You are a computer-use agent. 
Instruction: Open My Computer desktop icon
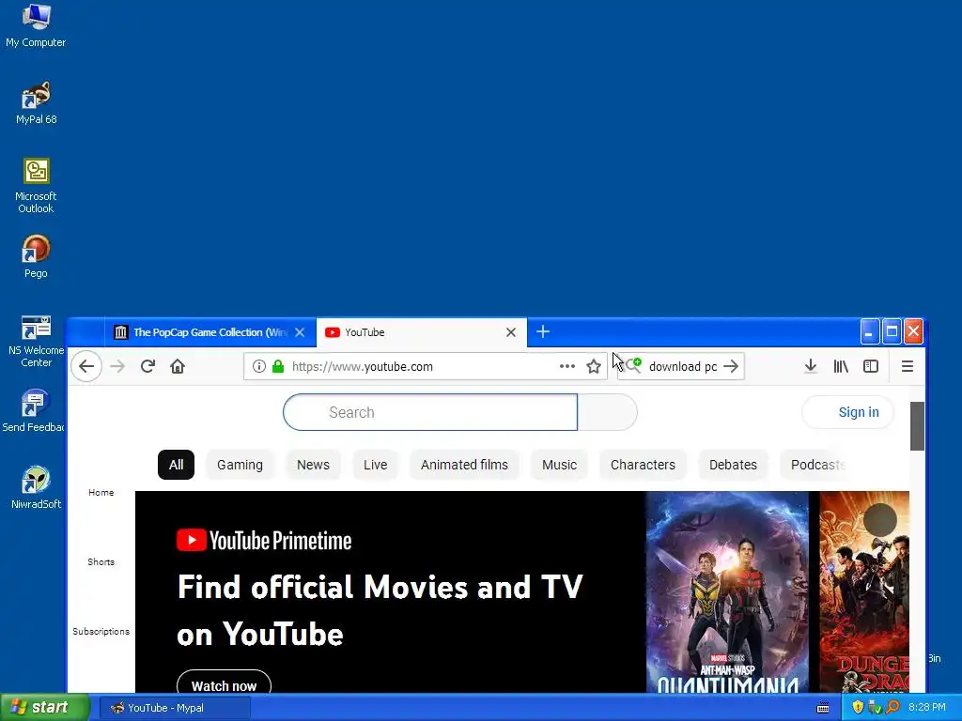click(37, 25)
